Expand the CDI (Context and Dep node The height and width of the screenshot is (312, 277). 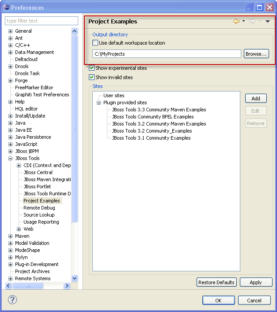[x=19, y=165]
